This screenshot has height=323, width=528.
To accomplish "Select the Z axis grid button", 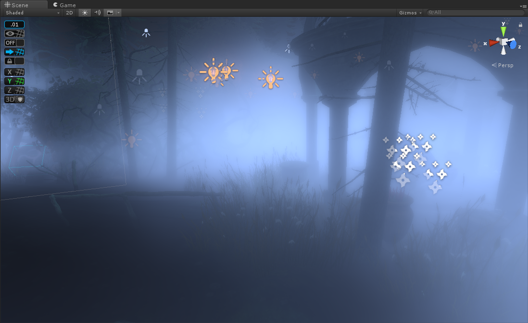I will (x=14, y=90).
